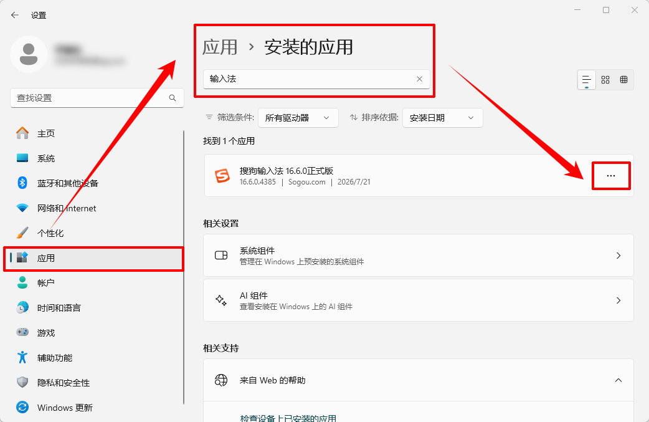
Task: Click 应用 in the breadcrumb title
Action: click(220, 47)
